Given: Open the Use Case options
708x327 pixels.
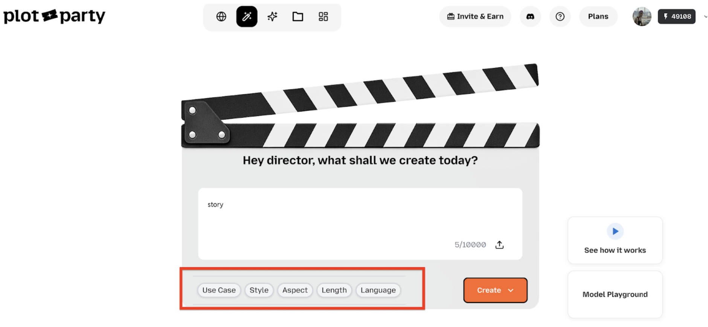Looking at the screenshot, I should (219, 290).
